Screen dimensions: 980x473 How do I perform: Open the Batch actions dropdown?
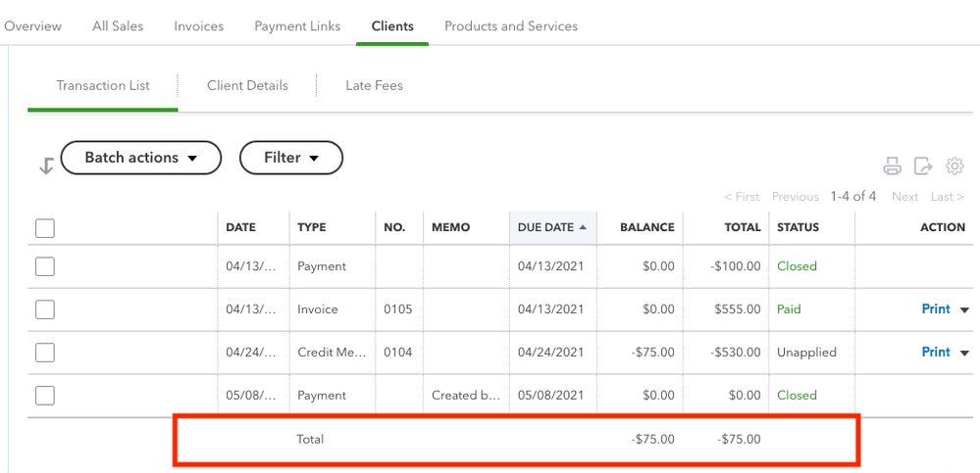pos(141,158)
